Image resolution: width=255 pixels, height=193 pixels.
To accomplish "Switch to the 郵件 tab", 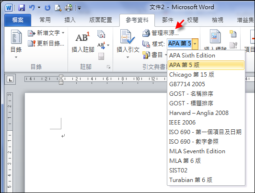I will pyautogui.click(x=167, y=20).
